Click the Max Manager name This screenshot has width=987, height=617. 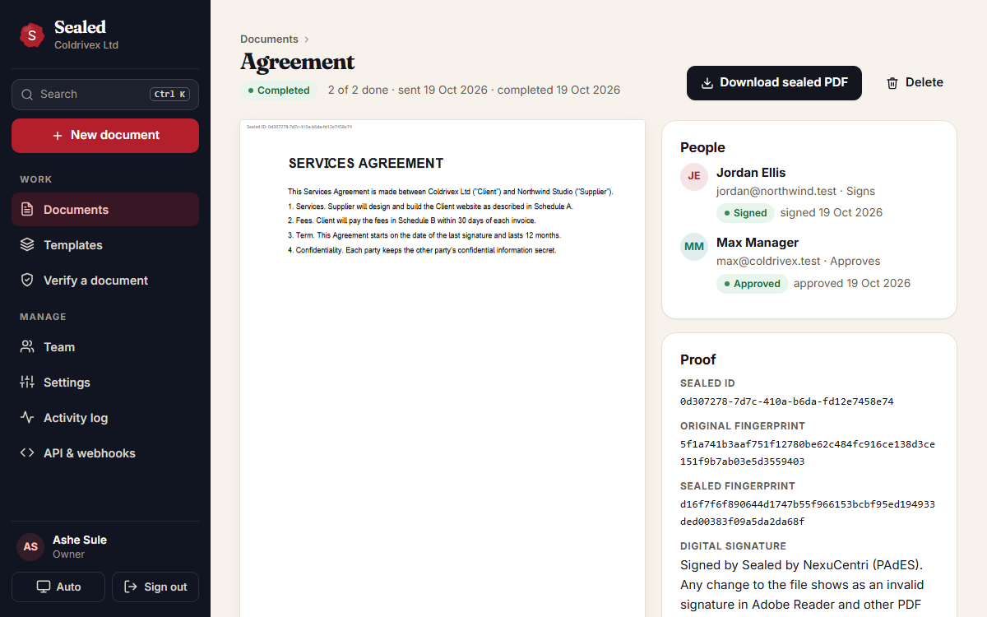(x=758, y=243)
